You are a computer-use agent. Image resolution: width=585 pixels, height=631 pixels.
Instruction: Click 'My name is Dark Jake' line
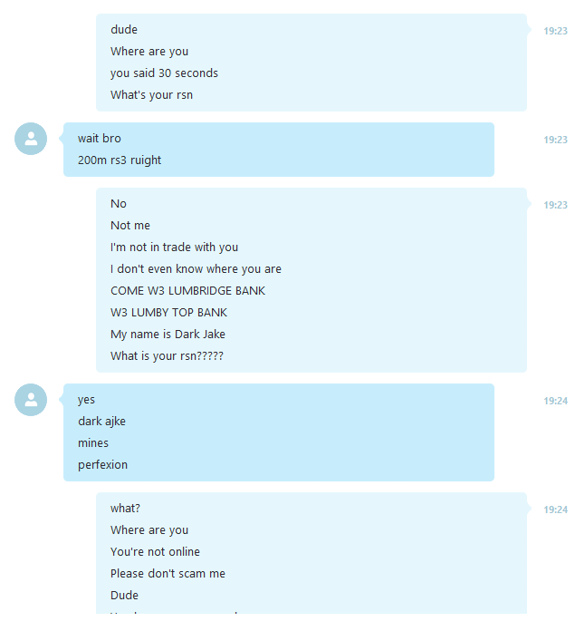168,334
